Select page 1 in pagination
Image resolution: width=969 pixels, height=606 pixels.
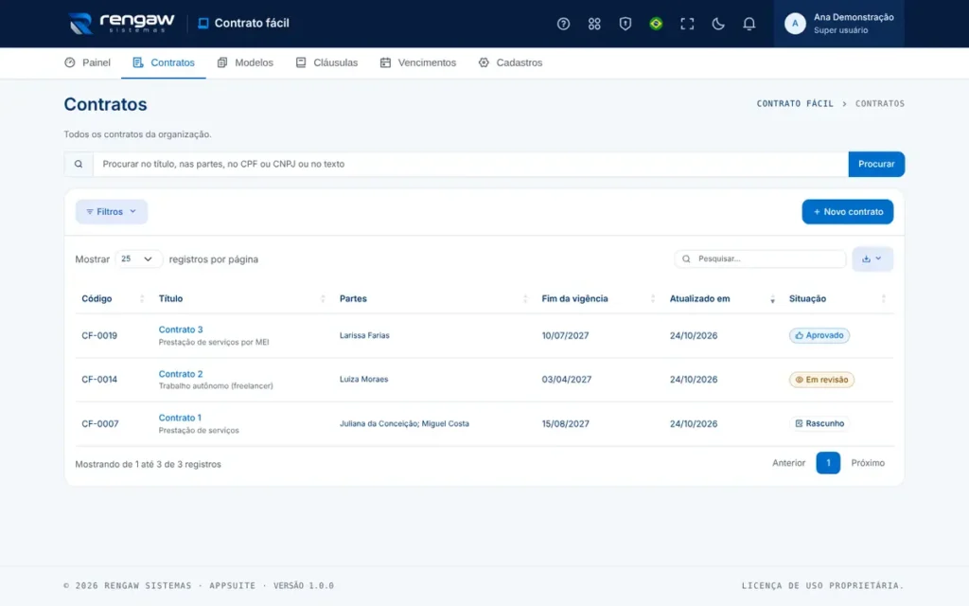tap(828, 463)
